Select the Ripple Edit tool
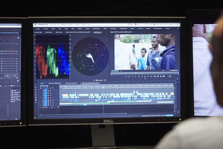223x149 pixels. click(36, 90)
